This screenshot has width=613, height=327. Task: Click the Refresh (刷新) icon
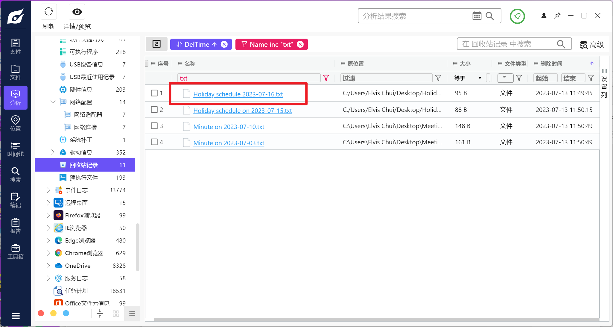[48, 12]
